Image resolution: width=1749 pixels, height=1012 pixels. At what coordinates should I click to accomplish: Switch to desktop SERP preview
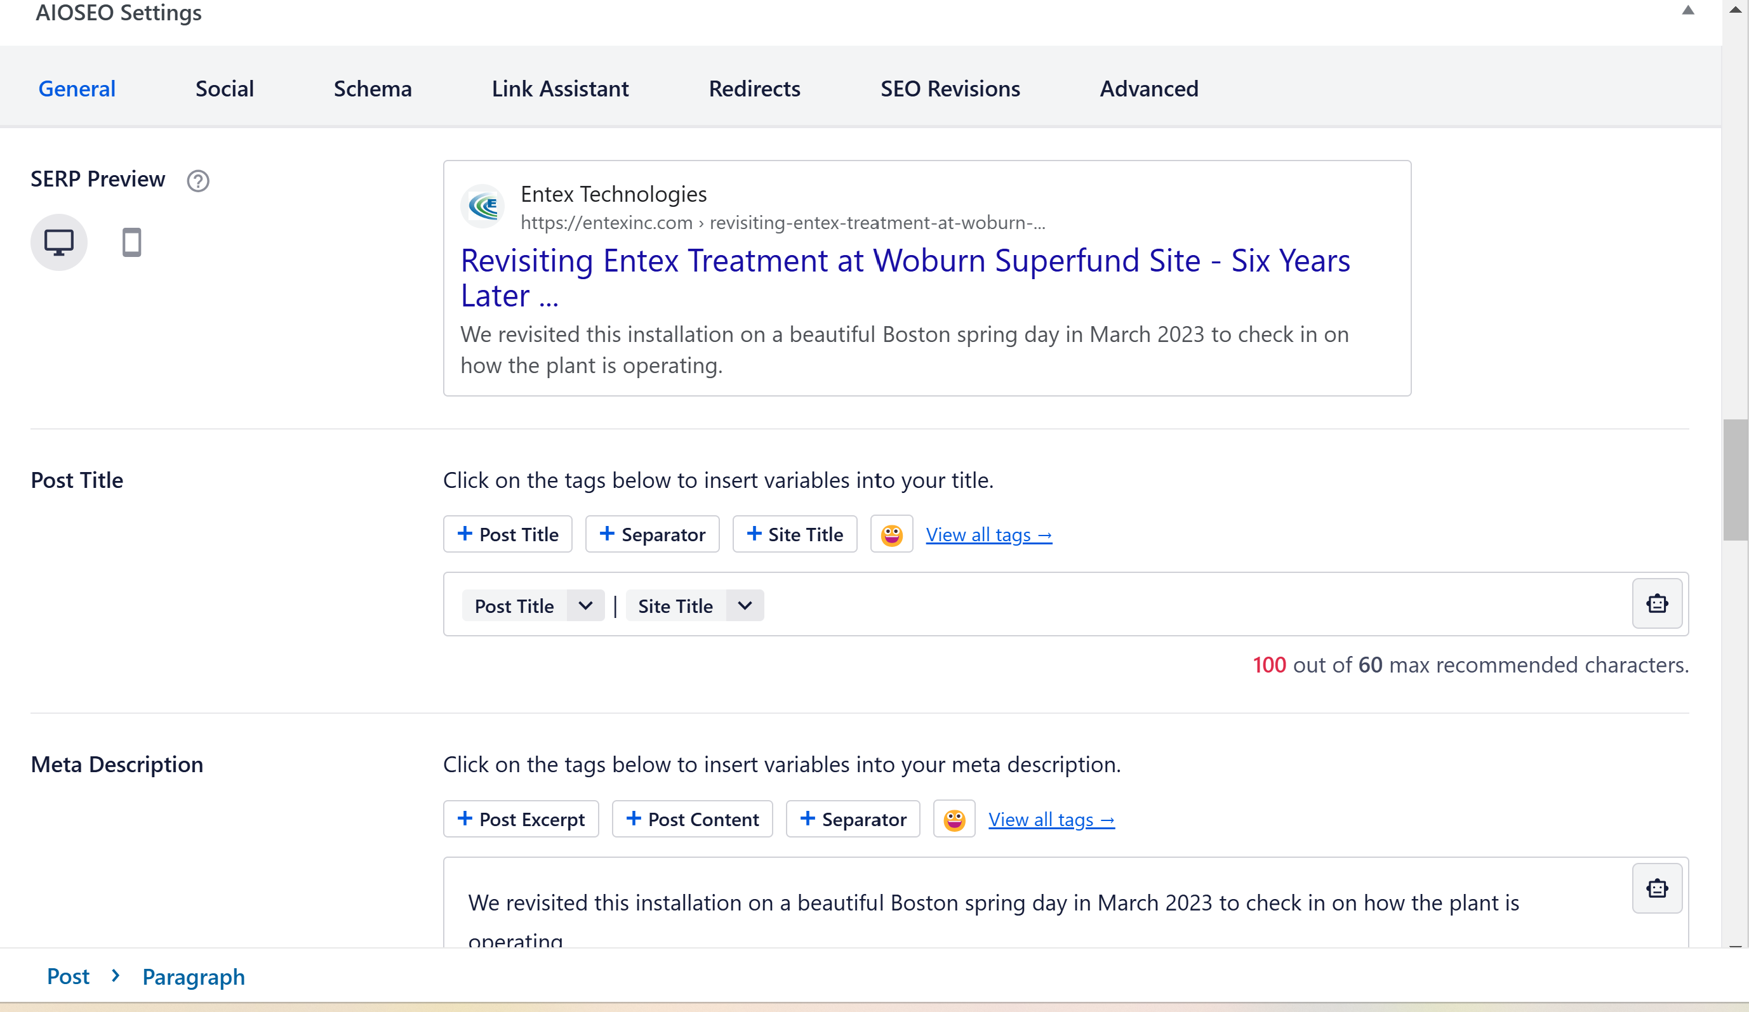[59, 243]
